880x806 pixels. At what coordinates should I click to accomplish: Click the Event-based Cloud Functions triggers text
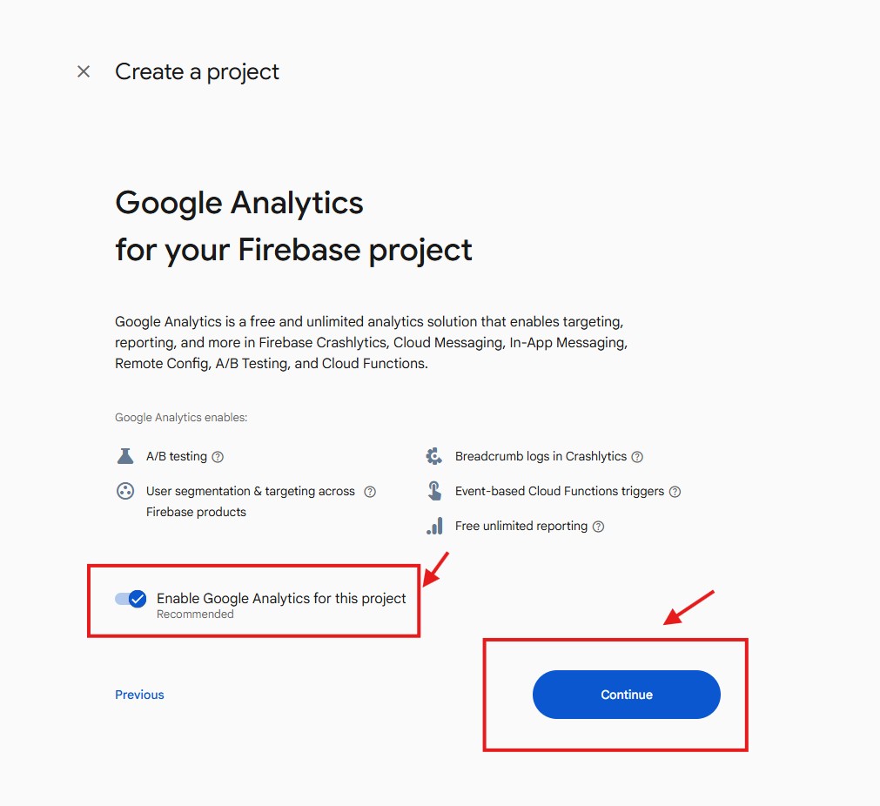pyautogui.click(x=559, y=491)
